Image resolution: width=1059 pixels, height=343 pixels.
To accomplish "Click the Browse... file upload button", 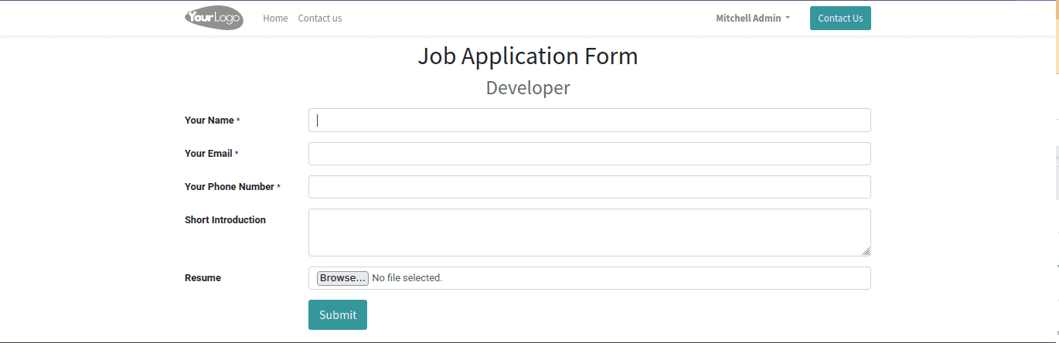I will point(342,278).
